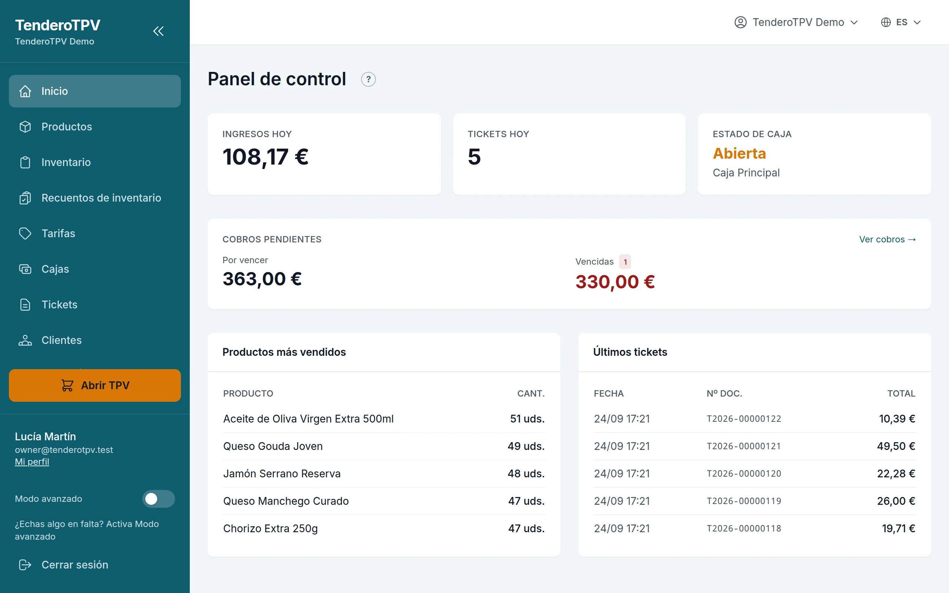This screenshot has height=593, width=949.
Task: Click the tag icon beside Tarifas
Action: tap(25, 233)
